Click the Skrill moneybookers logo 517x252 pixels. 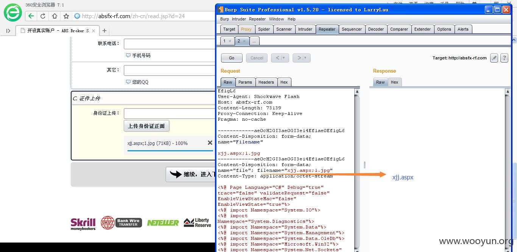click(x=83, y=223)
